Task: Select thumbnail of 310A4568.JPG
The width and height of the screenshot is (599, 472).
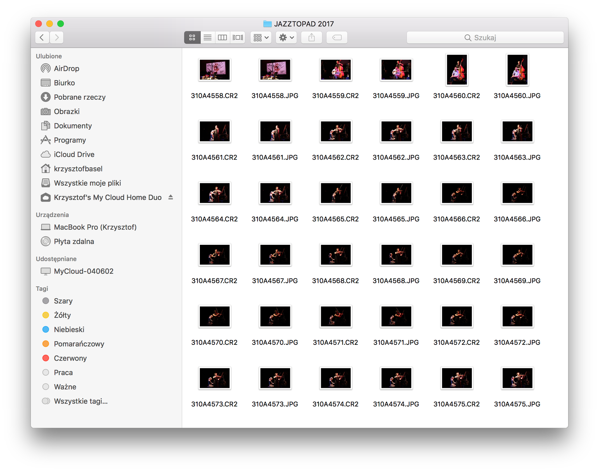Action: (x=396, y=255)
